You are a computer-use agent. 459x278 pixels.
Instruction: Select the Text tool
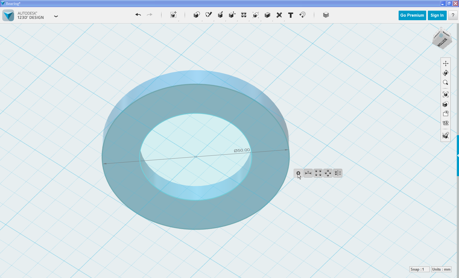(291, 15)
